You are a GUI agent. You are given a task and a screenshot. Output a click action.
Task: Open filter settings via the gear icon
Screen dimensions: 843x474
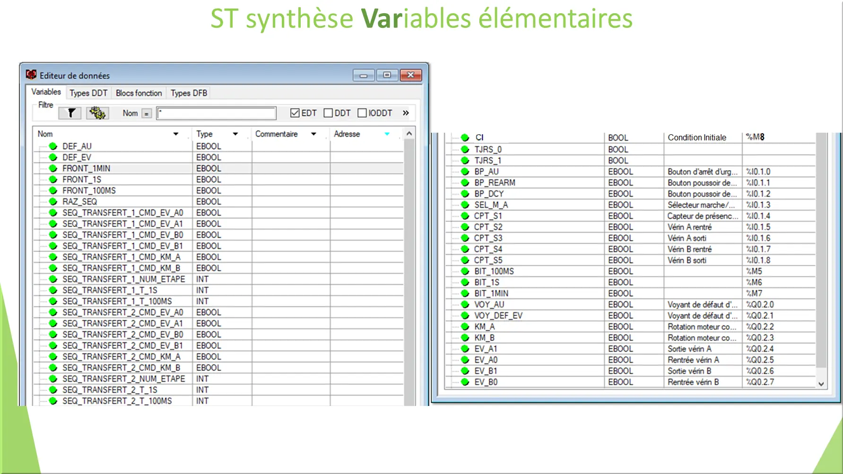[97, 112]
